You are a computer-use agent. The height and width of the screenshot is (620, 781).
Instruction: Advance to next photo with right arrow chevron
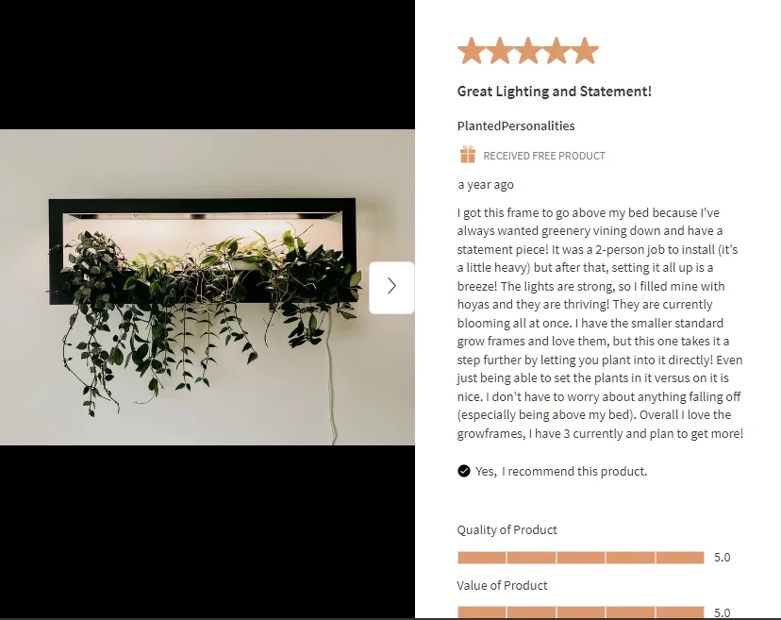click(391, 287)
